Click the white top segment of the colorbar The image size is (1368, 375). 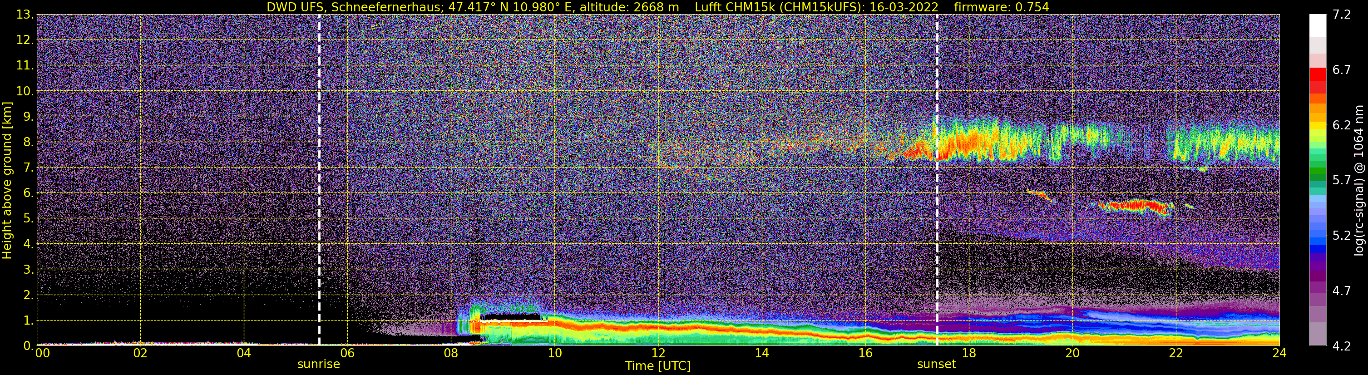coord(1318,25)
